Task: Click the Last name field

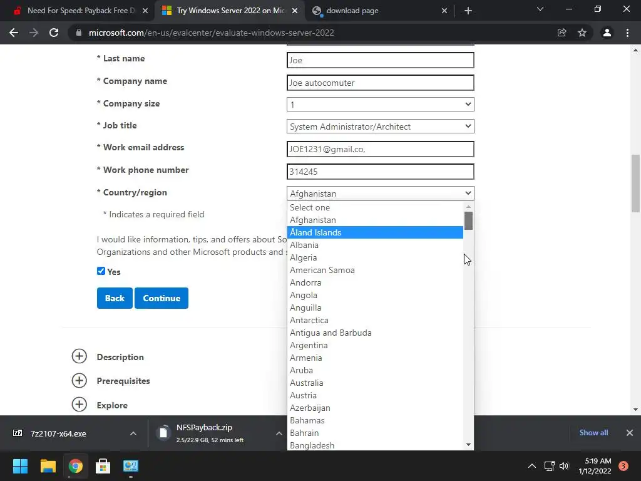Action: point(380,60)
